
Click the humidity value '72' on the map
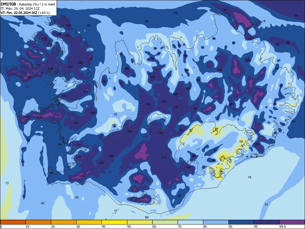(x=7, y=183)
